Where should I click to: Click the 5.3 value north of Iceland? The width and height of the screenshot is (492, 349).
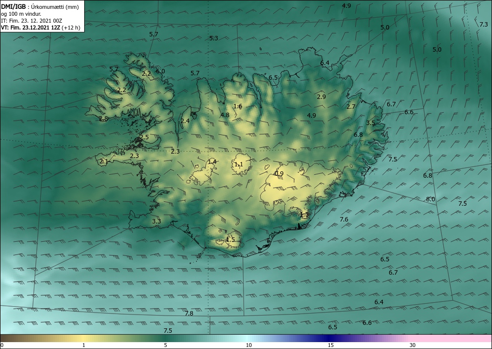[214, 38]
